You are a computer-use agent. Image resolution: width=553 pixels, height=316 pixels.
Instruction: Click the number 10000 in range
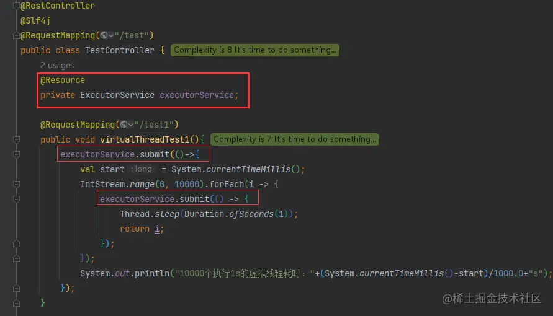187,185
